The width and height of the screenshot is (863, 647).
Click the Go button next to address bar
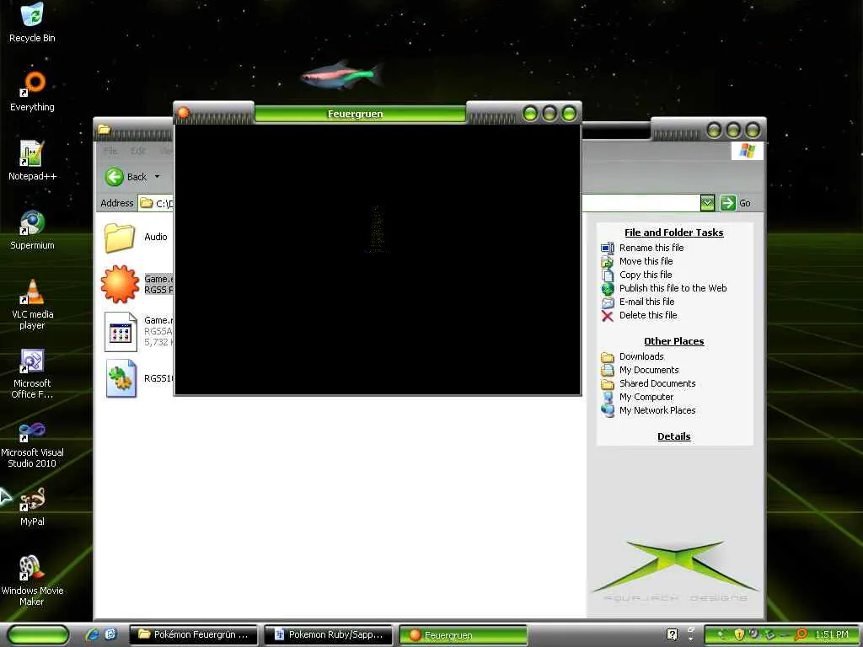[x=736, y=203]
